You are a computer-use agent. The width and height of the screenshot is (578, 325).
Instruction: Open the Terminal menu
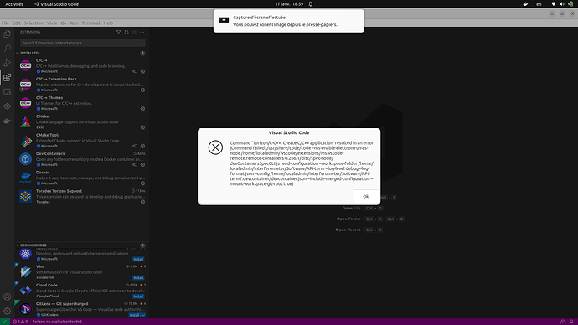(x=90, y=23)
